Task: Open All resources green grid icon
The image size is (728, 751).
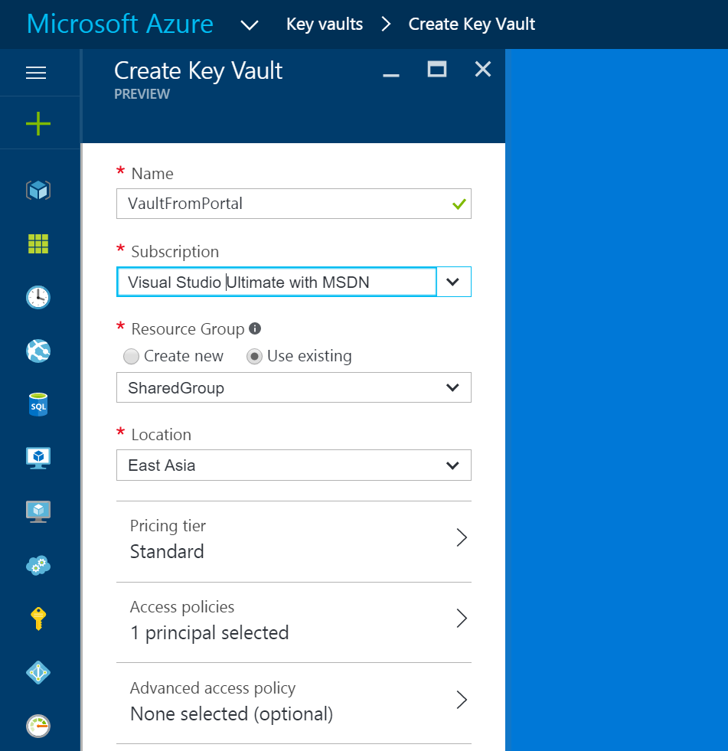Action: tap(38, 243)
